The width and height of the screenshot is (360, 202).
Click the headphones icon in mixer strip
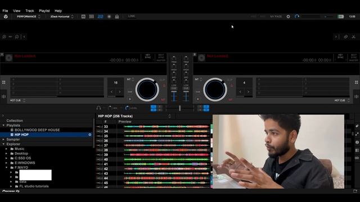(x=99, y=108)
